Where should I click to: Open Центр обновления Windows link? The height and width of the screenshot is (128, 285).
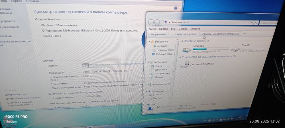[23, 98]
